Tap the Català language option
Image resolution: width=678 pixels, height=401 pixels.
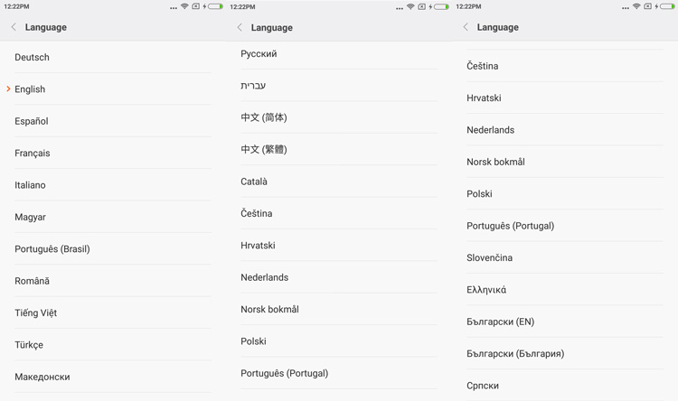tap(254, 182)
